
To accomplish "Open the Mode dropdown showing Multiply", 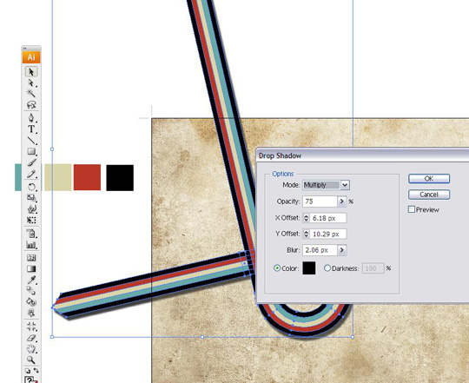I will click(326, 185).
